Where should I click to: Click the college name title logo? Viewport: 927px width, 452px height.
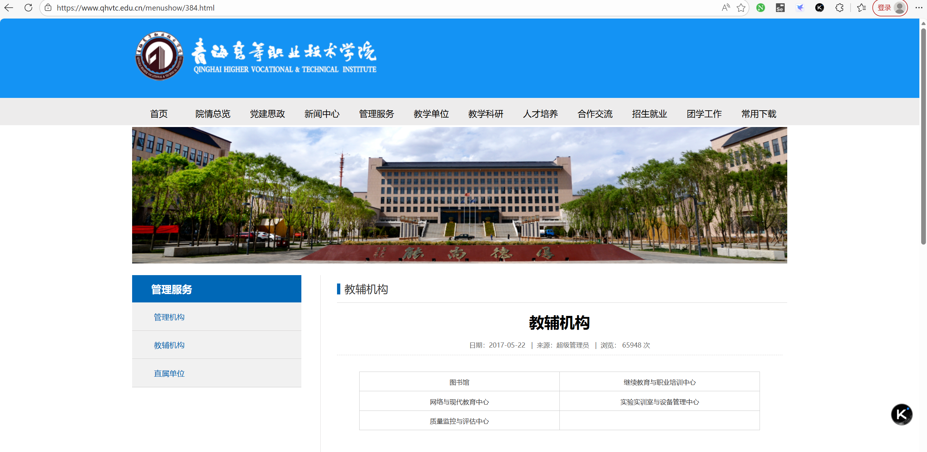click(285, 56)
